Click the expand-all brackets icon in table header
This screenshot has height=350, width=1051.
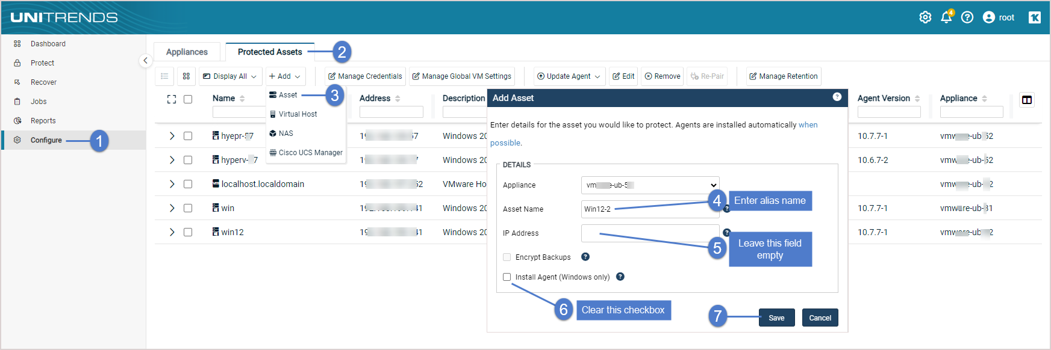pos(172,99)
